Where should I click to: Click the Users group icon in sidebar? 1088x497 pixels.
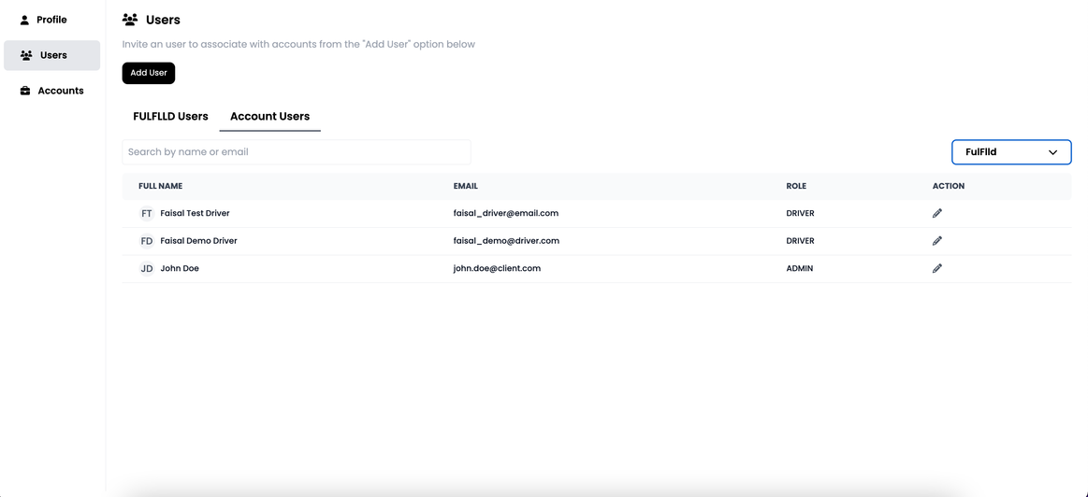coord(26,55)
